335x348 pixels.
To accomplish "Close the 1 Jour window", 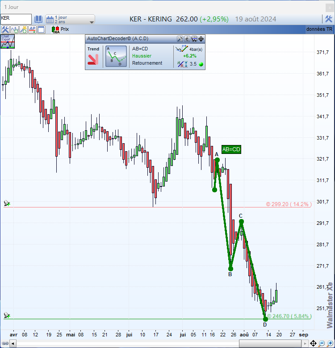I will (x=330, y=8).
